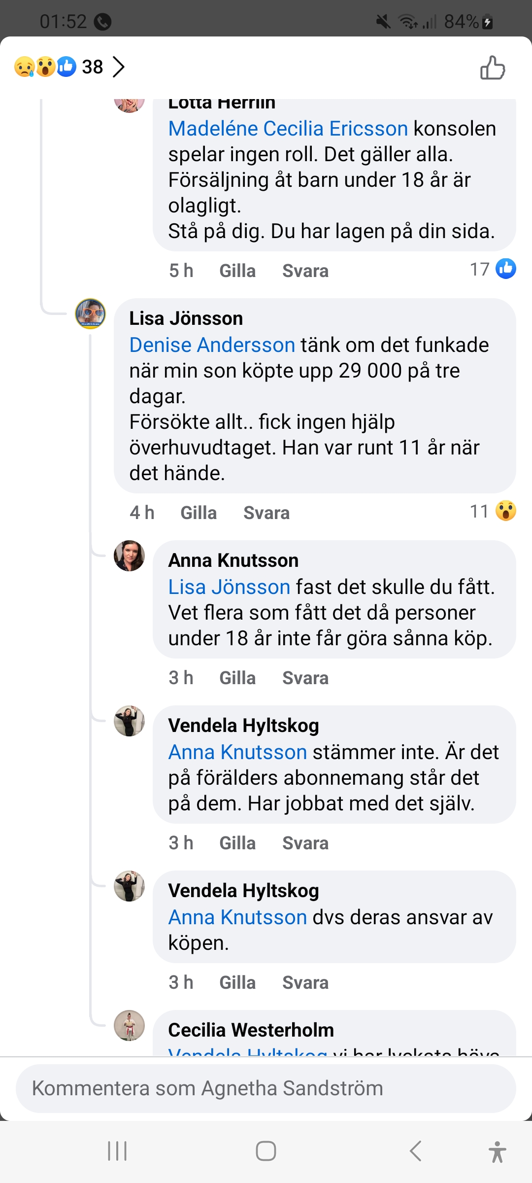Open the Denise Andersson mention link
Viewport: 532px width, 1183px height.
coord(212,345)
